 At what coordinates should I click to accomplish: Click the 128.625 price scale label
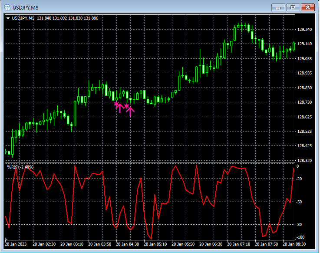tap(304, 117)
